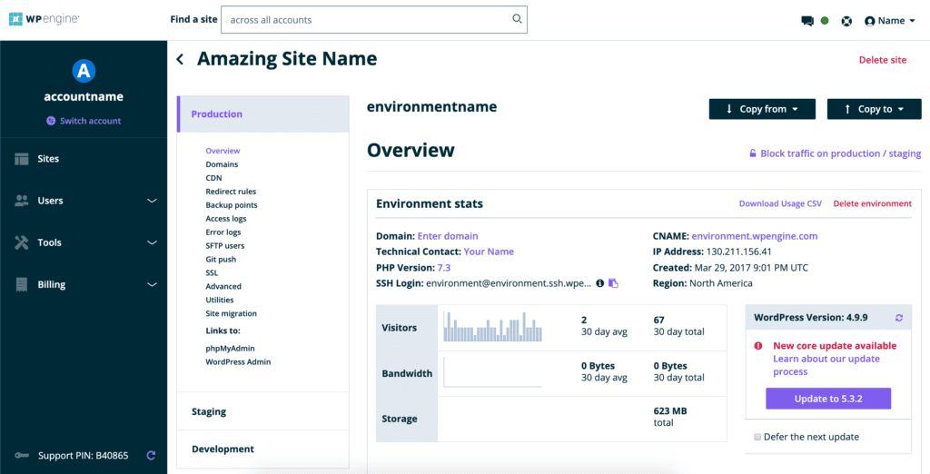Image resolution: width=930 pixels, height=474 pixels.
Task: Click the Delete site link
Action: tap(882, 60)
